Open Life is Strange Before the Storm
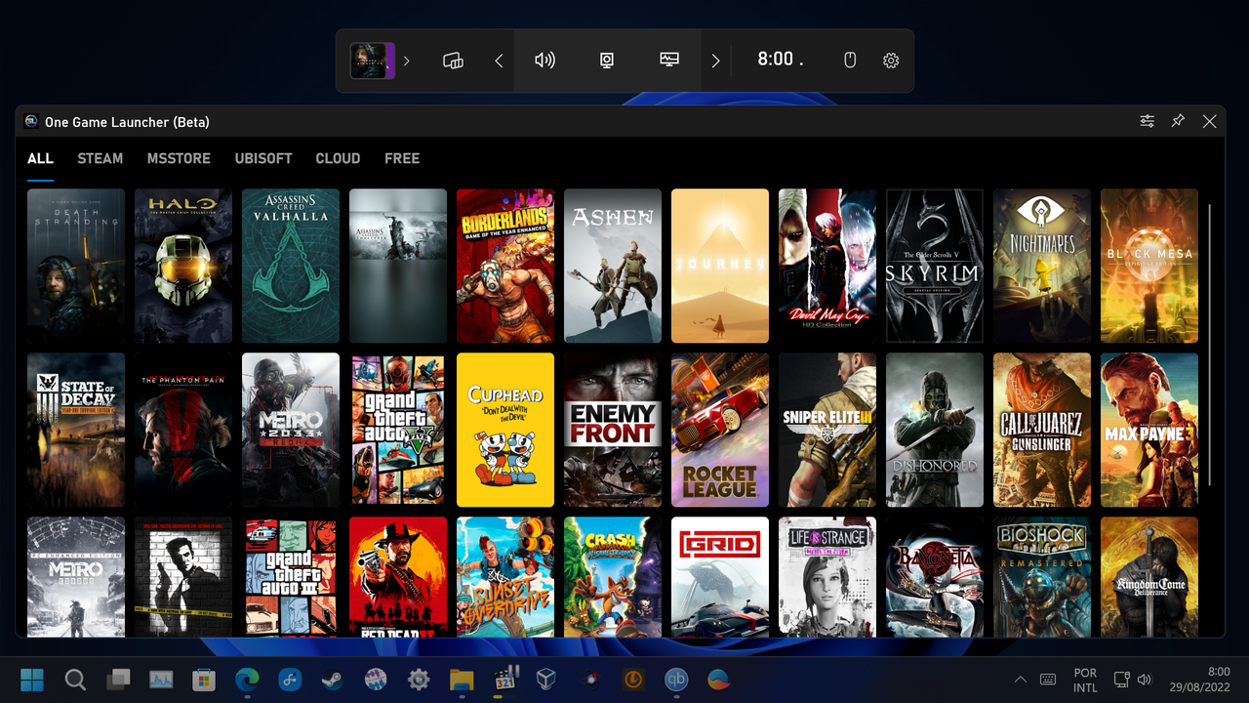Viewport: 1249px width, 703px height. [827, 577]
